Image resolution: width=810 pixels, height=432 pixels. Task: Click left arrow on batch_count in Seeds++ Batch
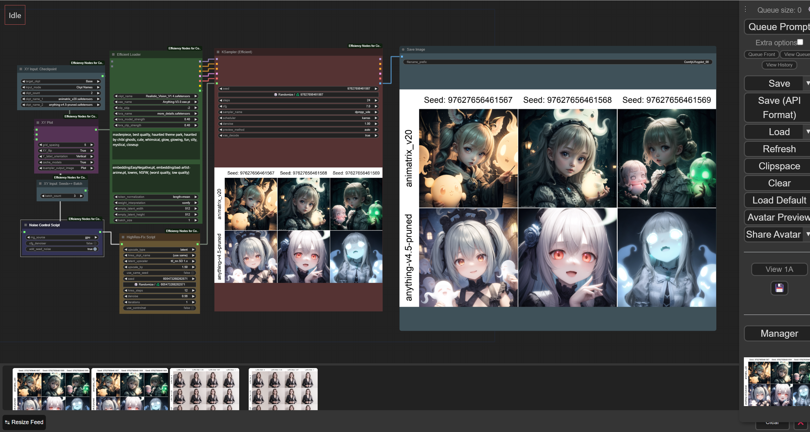(x=43, y=196)
